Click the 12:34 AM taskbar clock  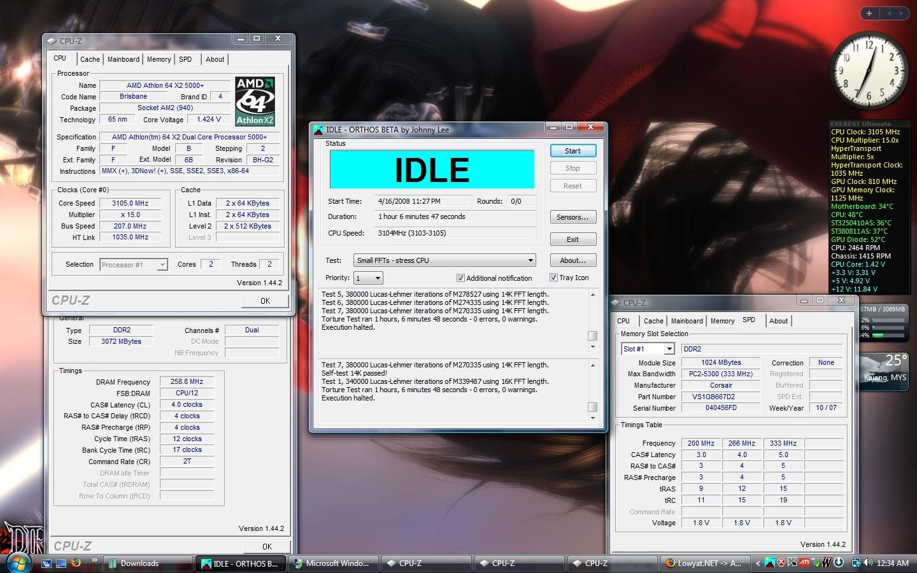(893, 563)
